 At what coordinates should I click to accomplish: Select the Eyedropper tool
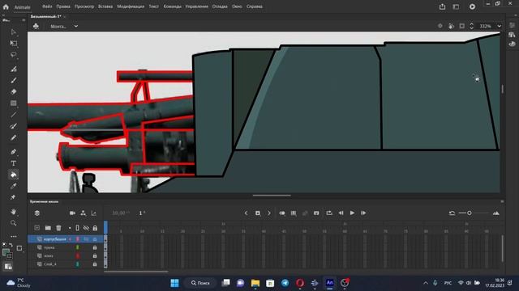pyautogui.click(x=13, y=186)
